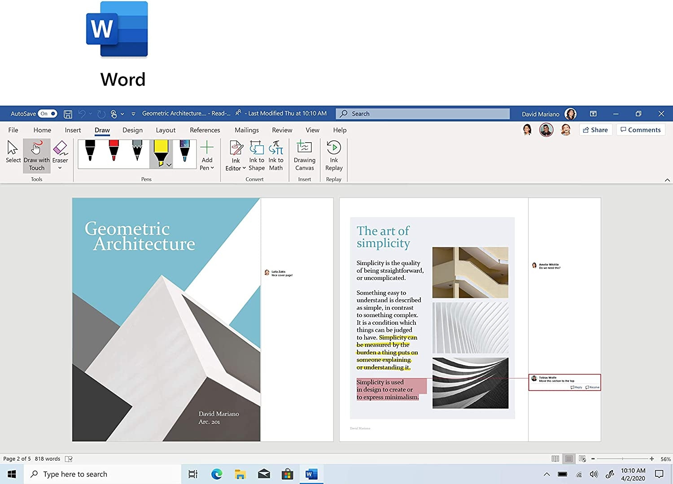Click the Windows taskbar search box
The height and width of the screenshot is (484, 673).
click(103, 474)
